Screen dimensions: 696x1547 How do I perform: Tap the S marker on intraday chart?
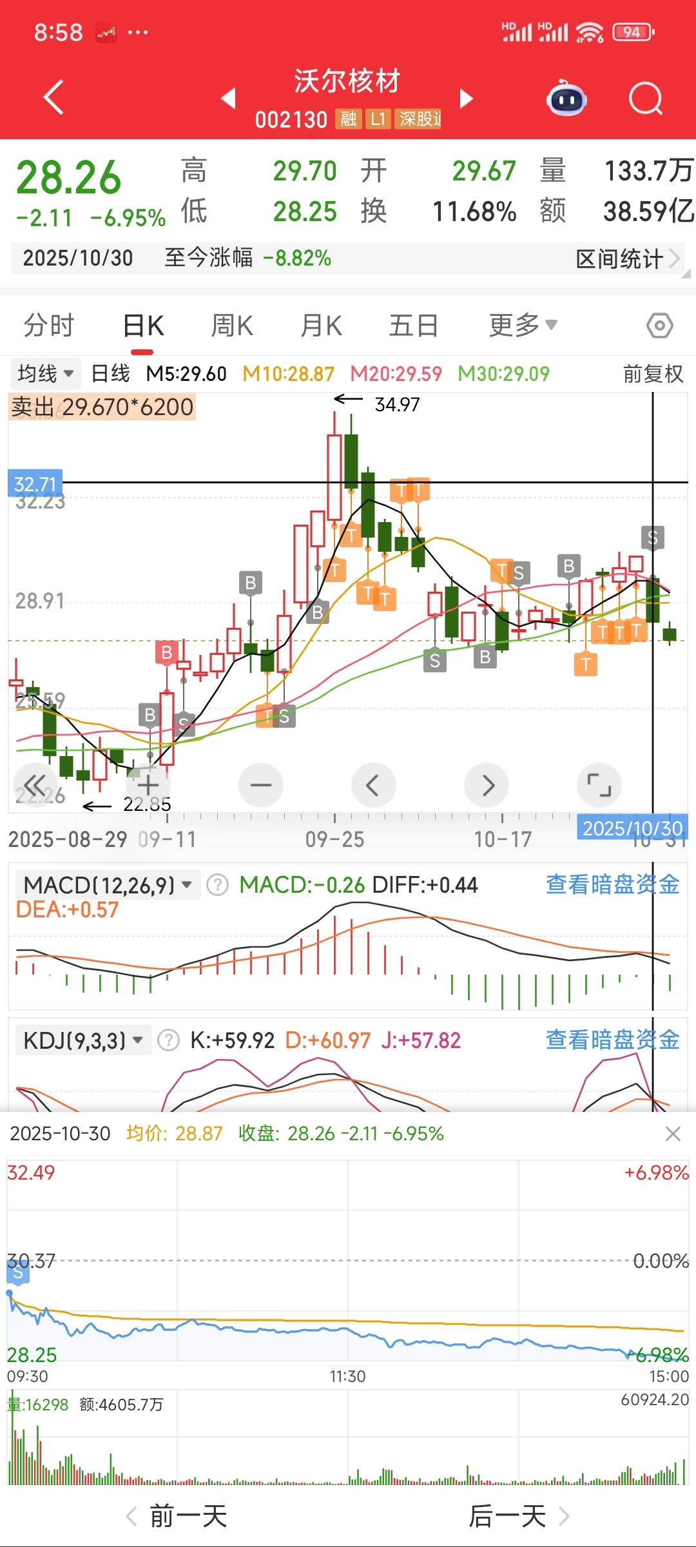(17, 1273)
